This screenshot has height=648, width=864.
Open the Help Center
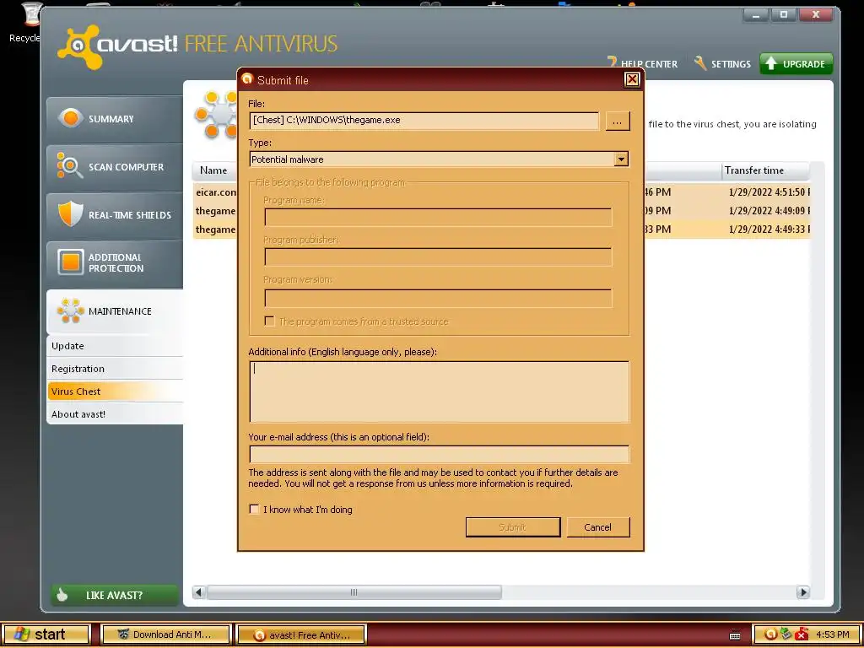click(x=642, y=64)
